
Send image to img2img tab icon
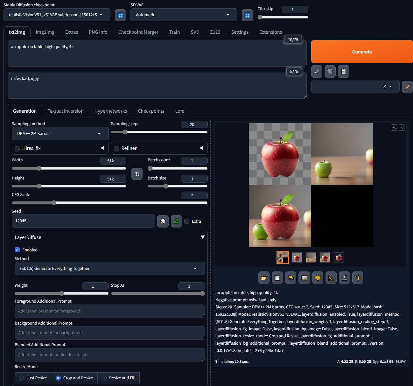click(304, 278)
